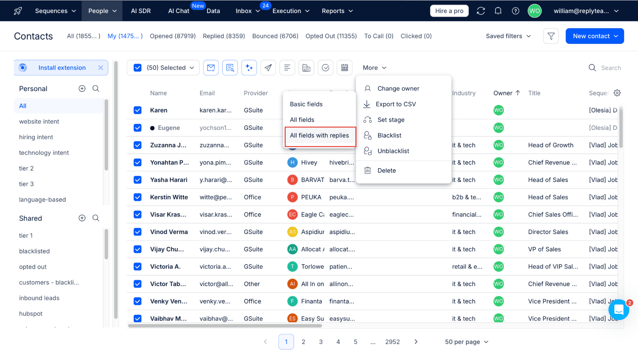Toggle the select-all checkbox
638x355 pixels.
pos(138,68)
